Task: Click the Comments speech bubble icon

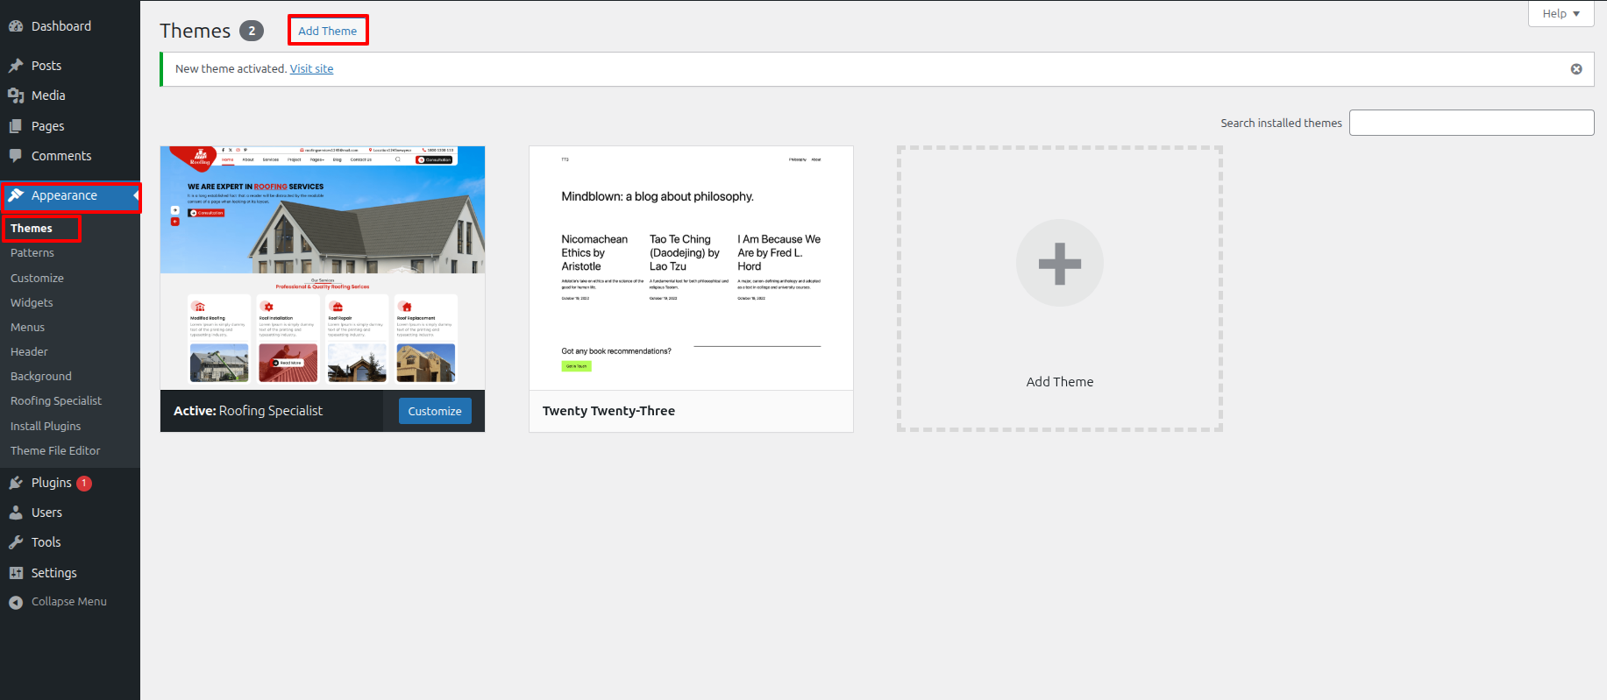Action: tap(16, 156)
